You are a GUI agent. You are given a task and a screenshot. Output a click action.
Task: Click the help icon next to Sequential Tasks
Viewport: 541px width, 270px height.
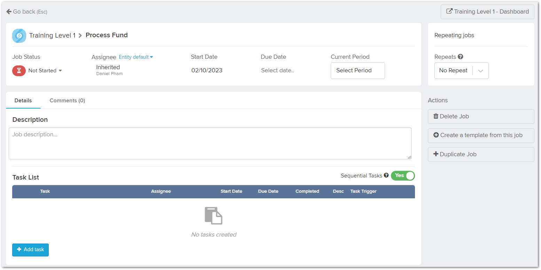(386, 175)
